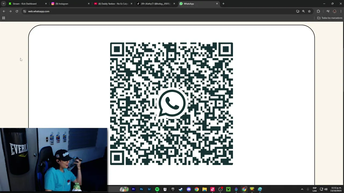Open network settings in system tray
The image size is (344, 193).
click(321, 189)
